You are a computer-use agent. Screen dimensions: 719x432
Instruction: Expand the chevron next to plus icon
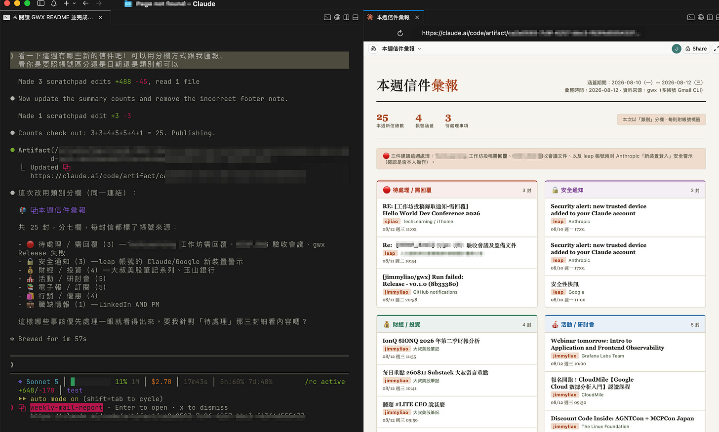pyautogui.click(x=74, y=3)
